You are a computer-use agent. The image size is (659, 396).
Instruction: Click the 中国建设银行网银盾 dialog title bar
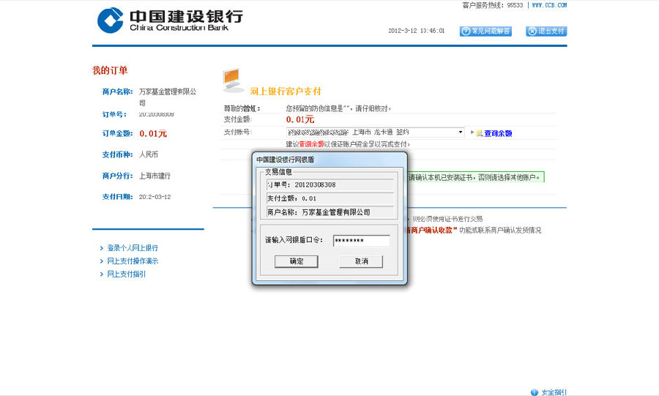pos(330,160)
